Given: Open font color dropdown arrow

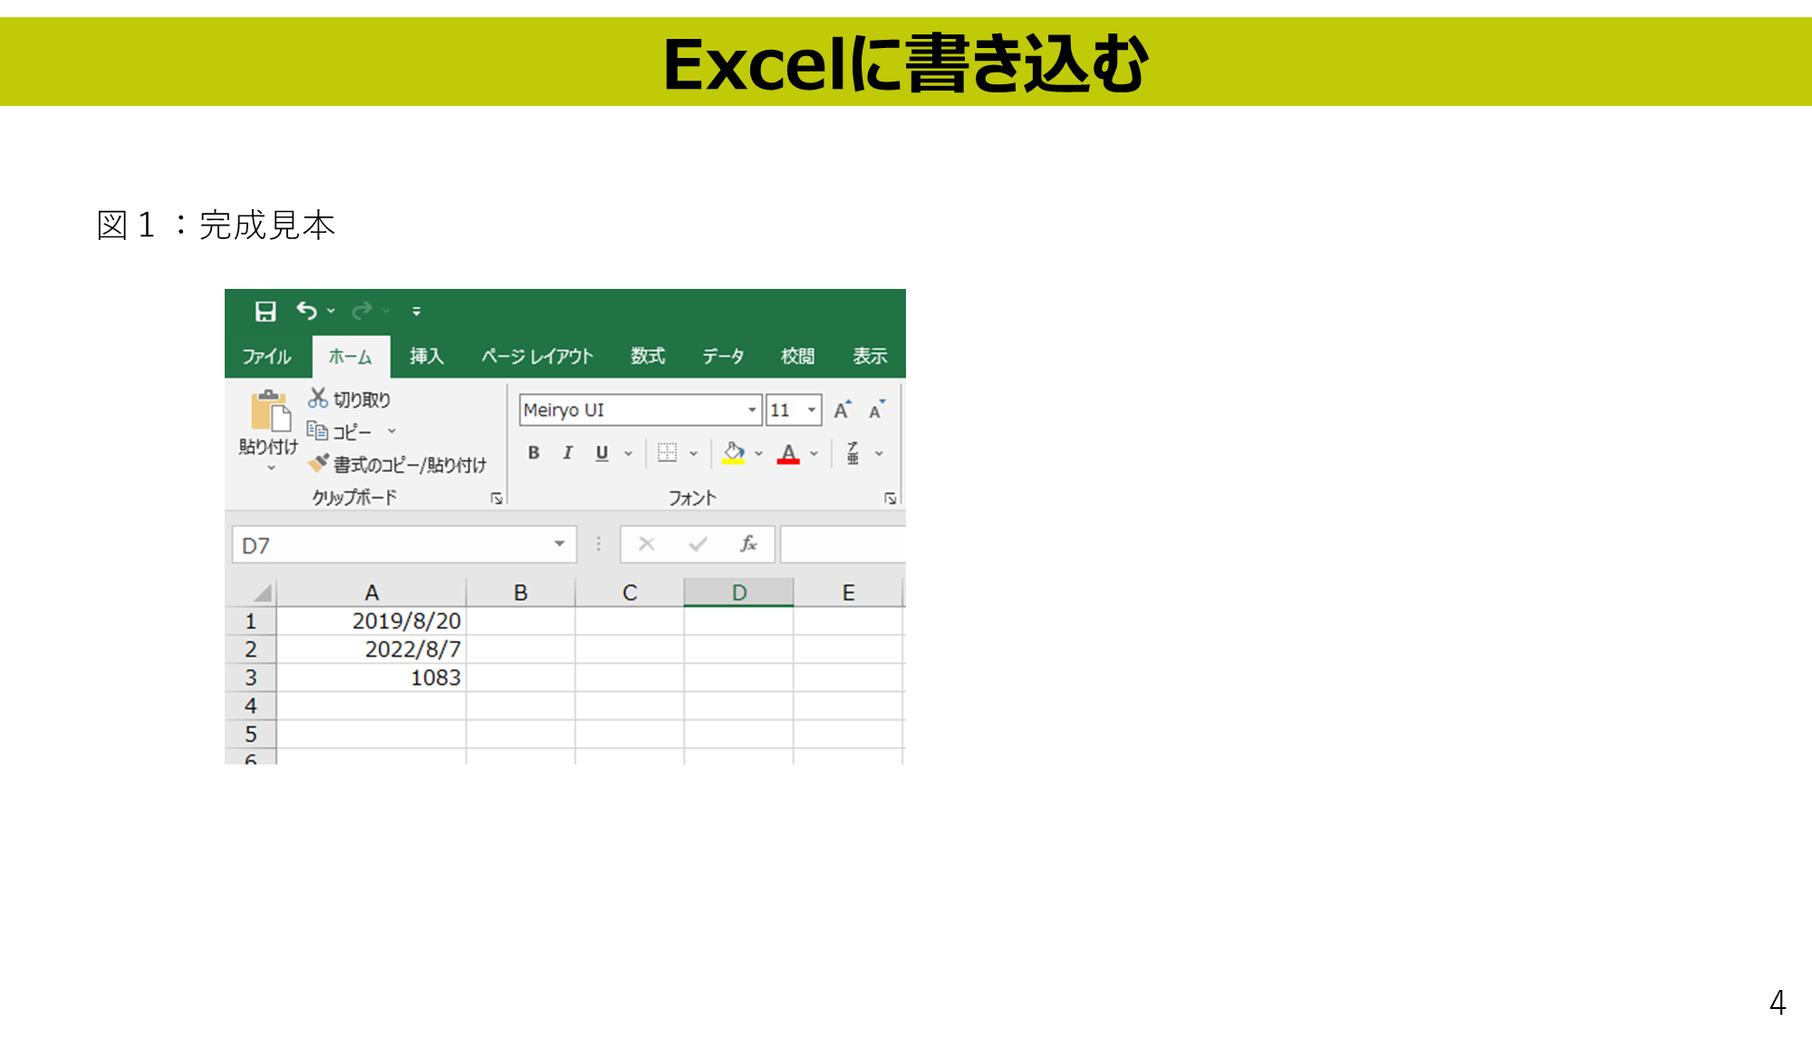Looking at the screenshot, I should 814,454.
